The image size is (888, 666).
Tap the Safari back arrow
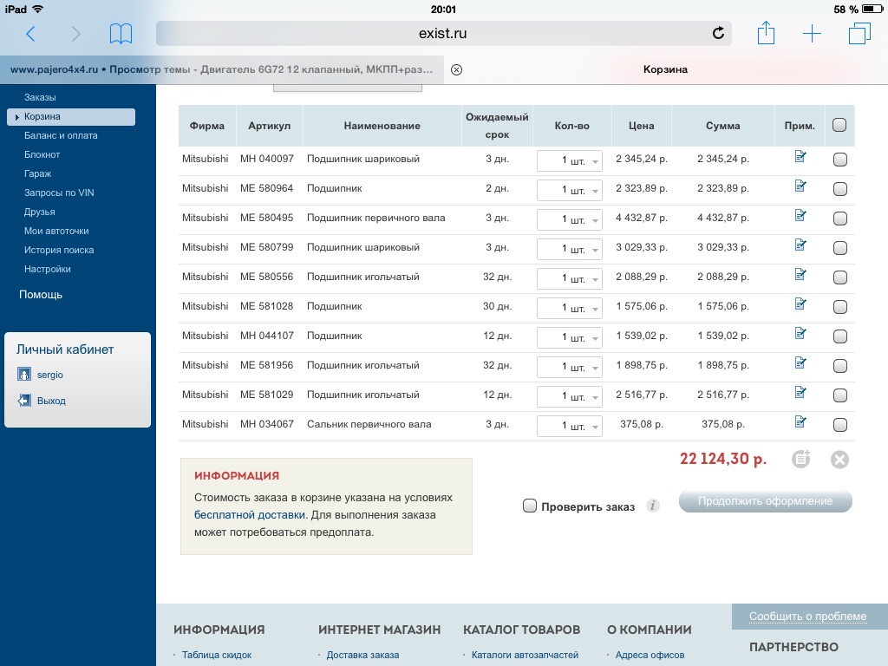click(31, 34)
